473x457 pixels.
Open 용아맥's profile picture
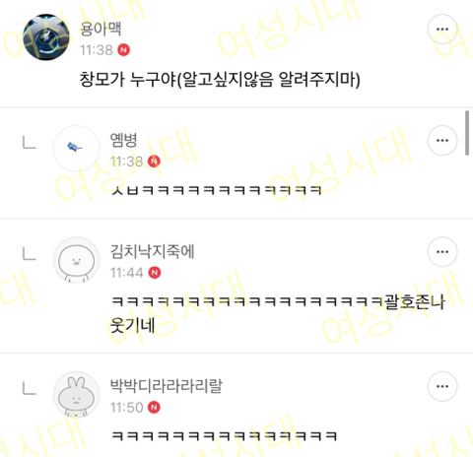tap(46, 37)
